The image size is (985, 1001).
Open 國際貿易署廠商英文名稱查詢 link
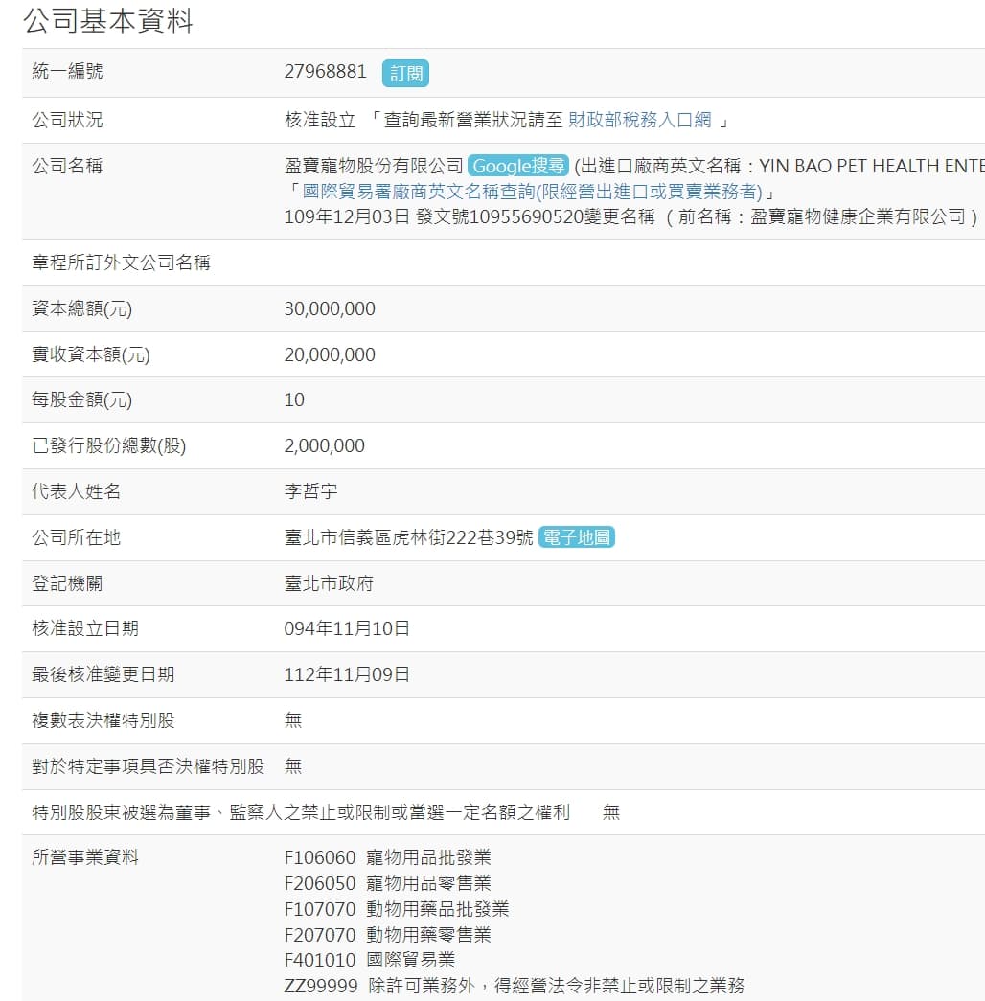(x=532, y=192)
